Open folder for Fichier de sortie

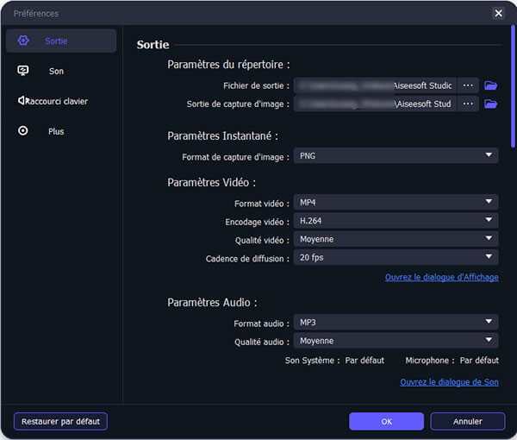[x=490, y=85]
